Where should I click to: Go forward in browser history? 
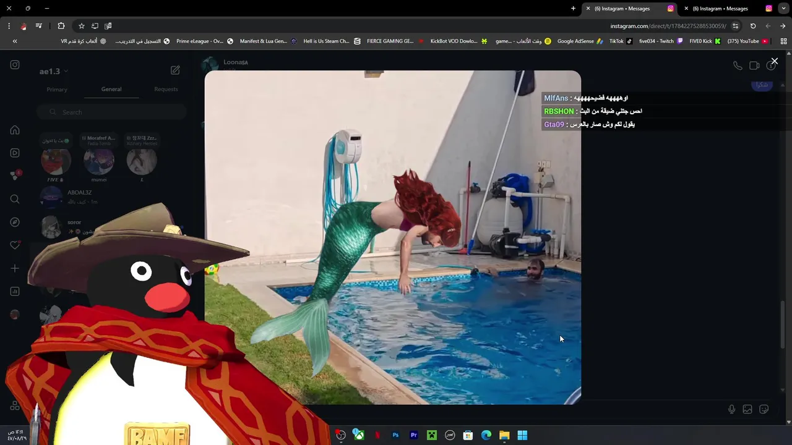pyautogui.click(x=768, y=26)
